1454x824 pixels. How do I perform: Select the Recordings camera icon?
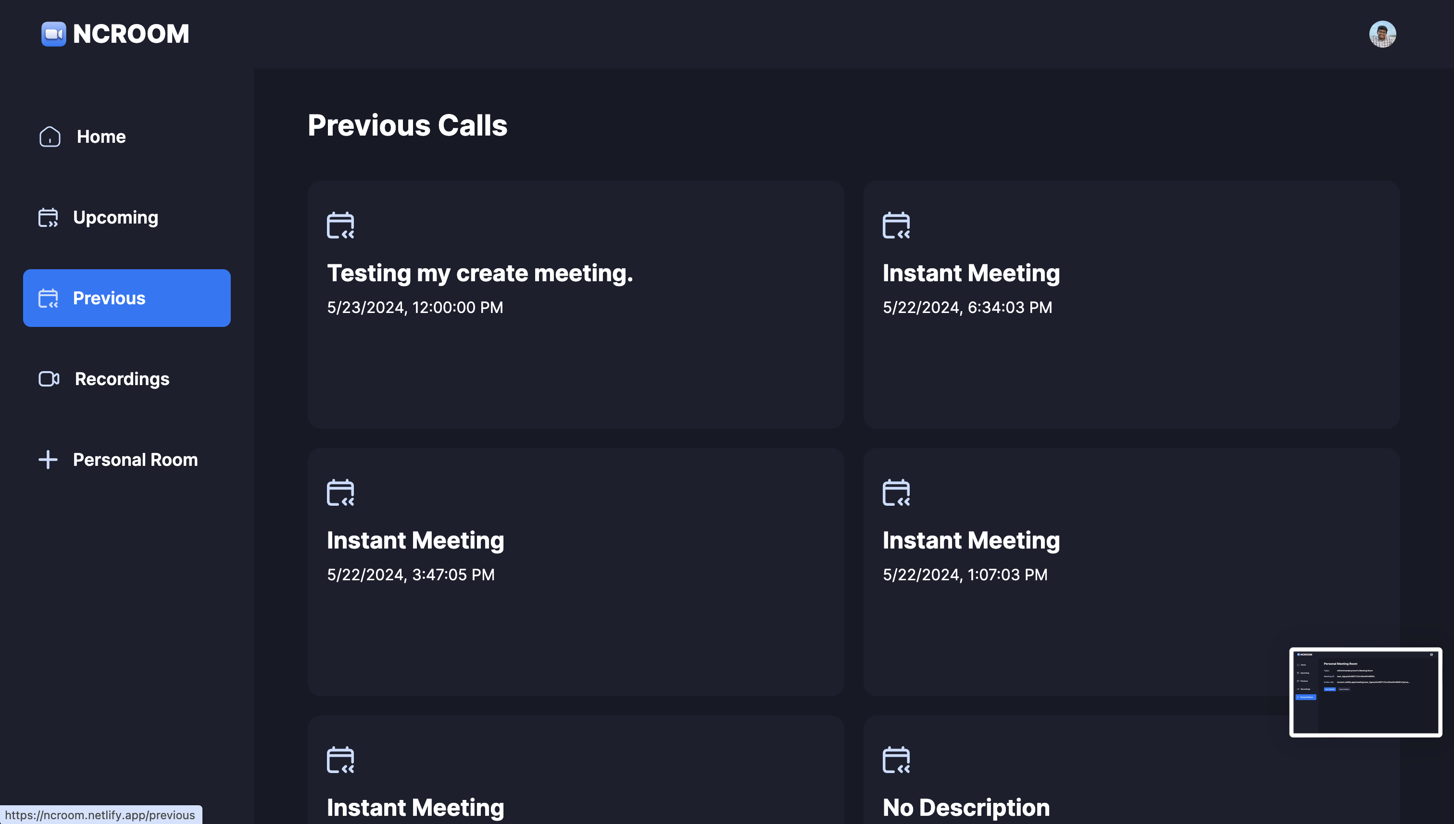pos(48,379)
